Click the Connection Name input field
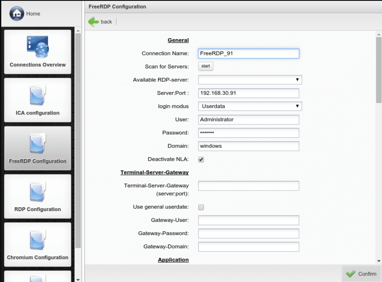This screenshot has width=382, height=282. coord(248,53)
